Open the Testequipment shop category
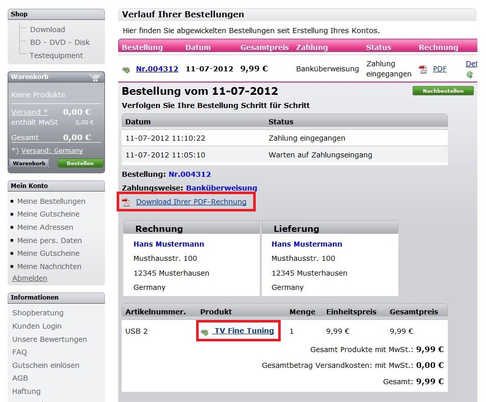 [x=56, y=56]
